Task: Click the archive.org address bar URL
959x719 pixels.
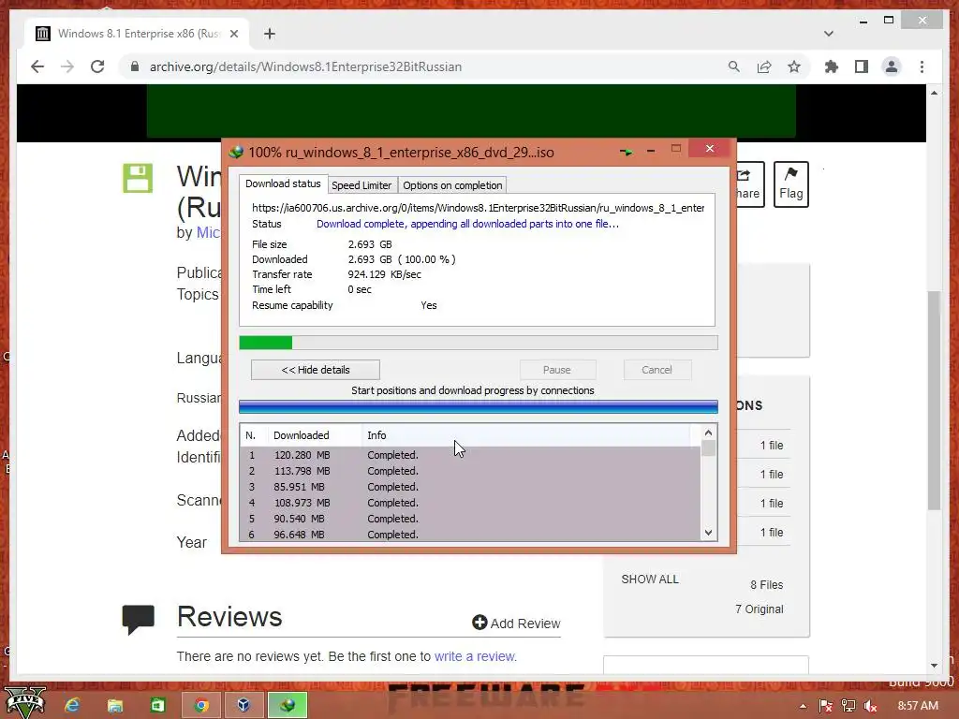Action: (305, 66)
